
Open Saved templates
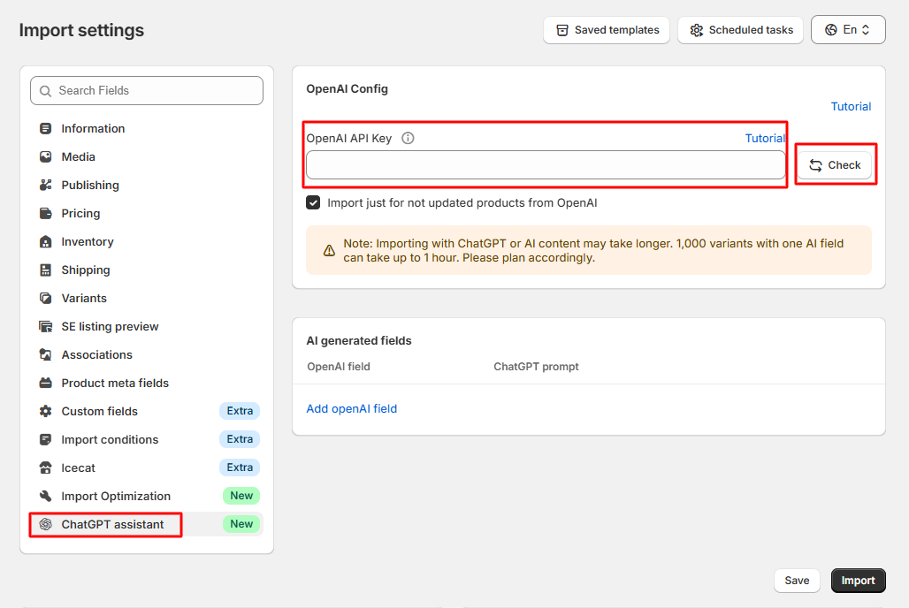607,29
